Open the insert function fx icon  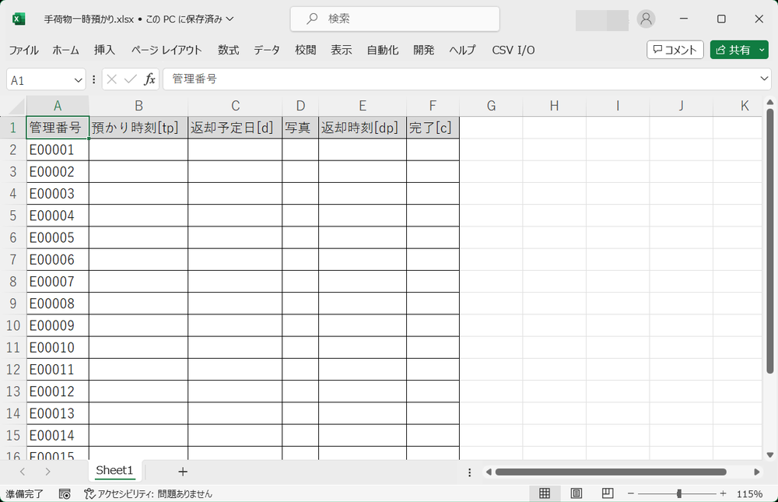149,79
